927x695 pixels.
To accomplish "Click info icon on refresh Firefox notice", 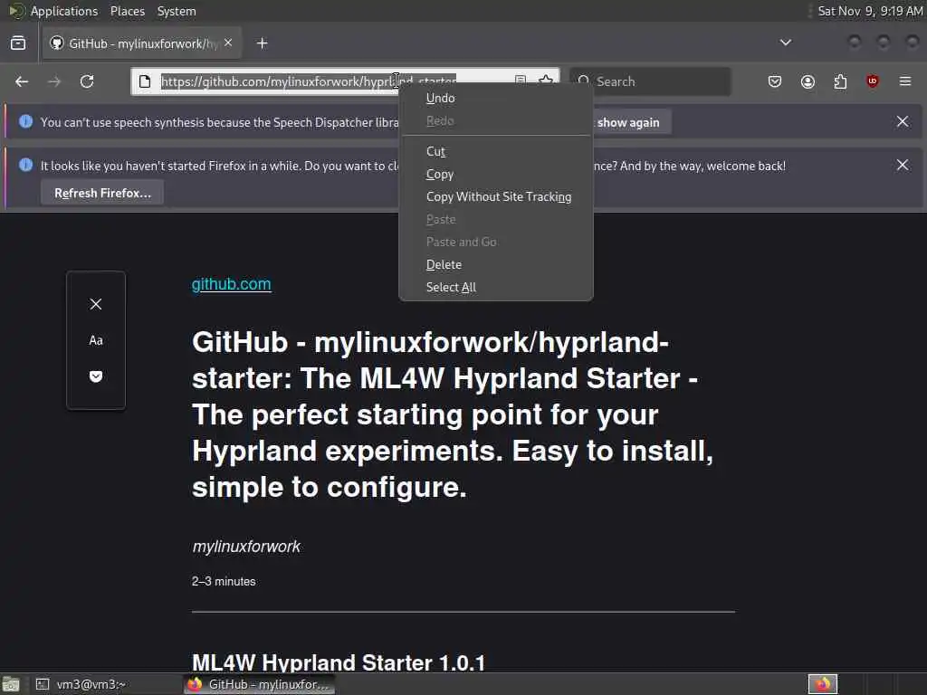I will (25, 165).
